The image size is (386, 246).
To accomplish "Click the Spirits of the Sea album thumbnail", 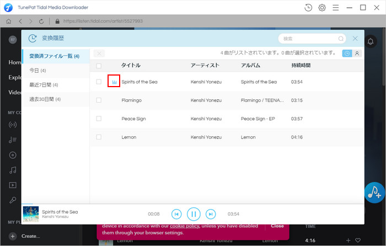I will point(31,214).
